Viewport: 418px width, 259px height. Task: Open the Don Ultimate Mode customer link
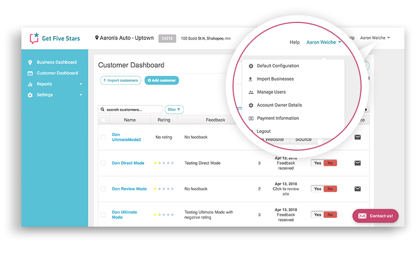(x=124, y=215)
